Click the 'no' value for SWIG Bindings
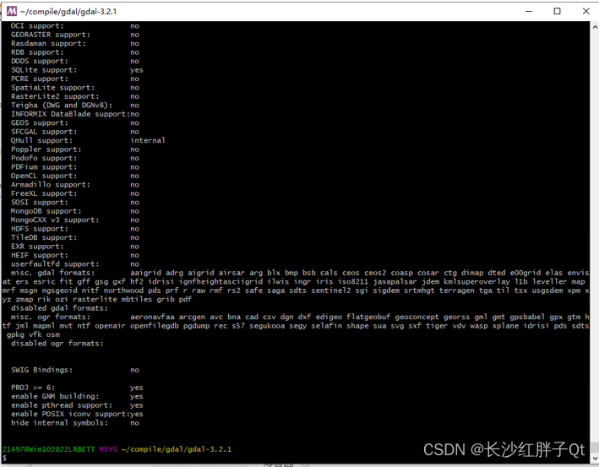The width and height of the screenshot is (599, 467). click(x=134, y=370)
